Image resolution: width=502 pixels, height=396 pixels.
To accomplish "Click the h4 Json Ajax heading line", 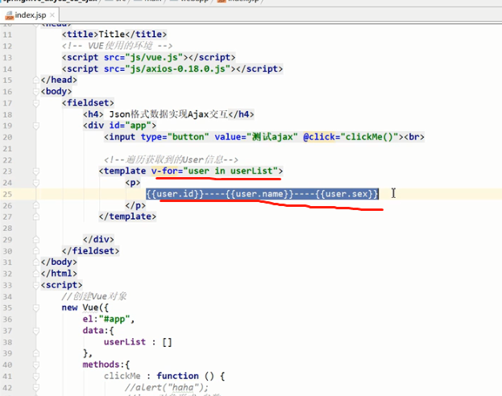I will [x=168, y=114].
